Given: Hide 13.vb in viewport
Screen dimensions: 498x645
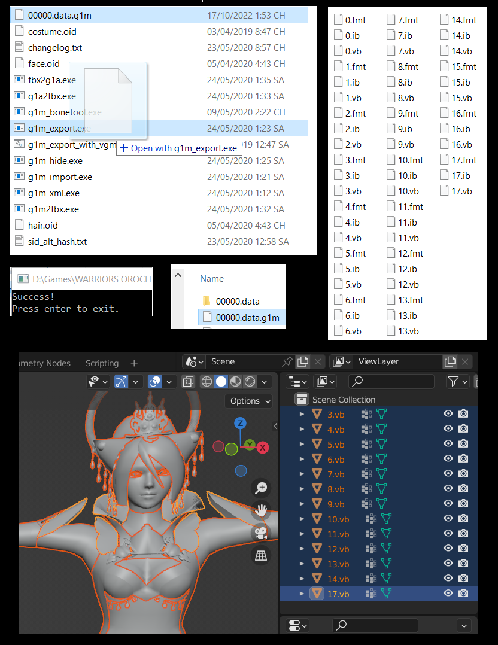Looking at the screenshot, I should 448,564.
